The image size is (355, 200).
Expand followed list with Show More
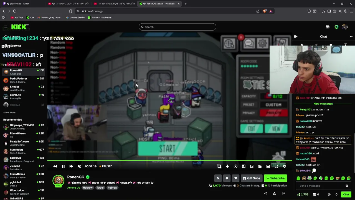[9, 112]
